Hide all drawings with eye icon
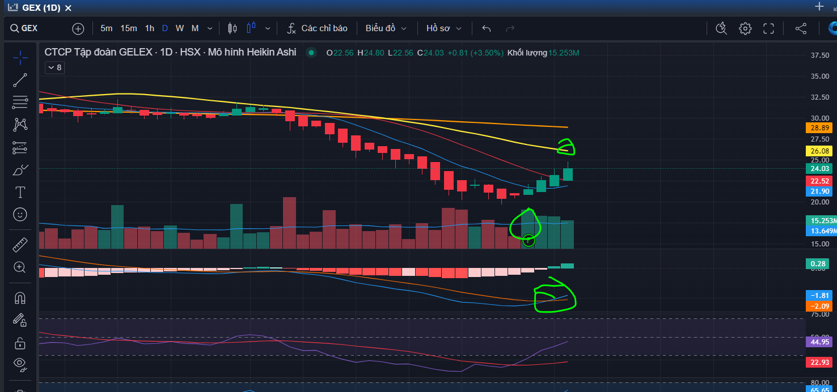The width and height of the screenshot is (837, 392). pos(20,364)
